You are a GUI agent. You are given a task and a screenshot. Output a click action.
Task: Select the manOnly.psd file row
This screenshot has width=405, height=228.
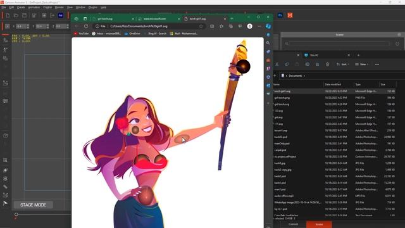[334, 144]
